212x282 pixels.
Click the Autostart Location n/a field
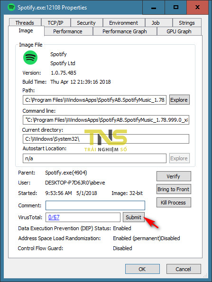[94, 158]
